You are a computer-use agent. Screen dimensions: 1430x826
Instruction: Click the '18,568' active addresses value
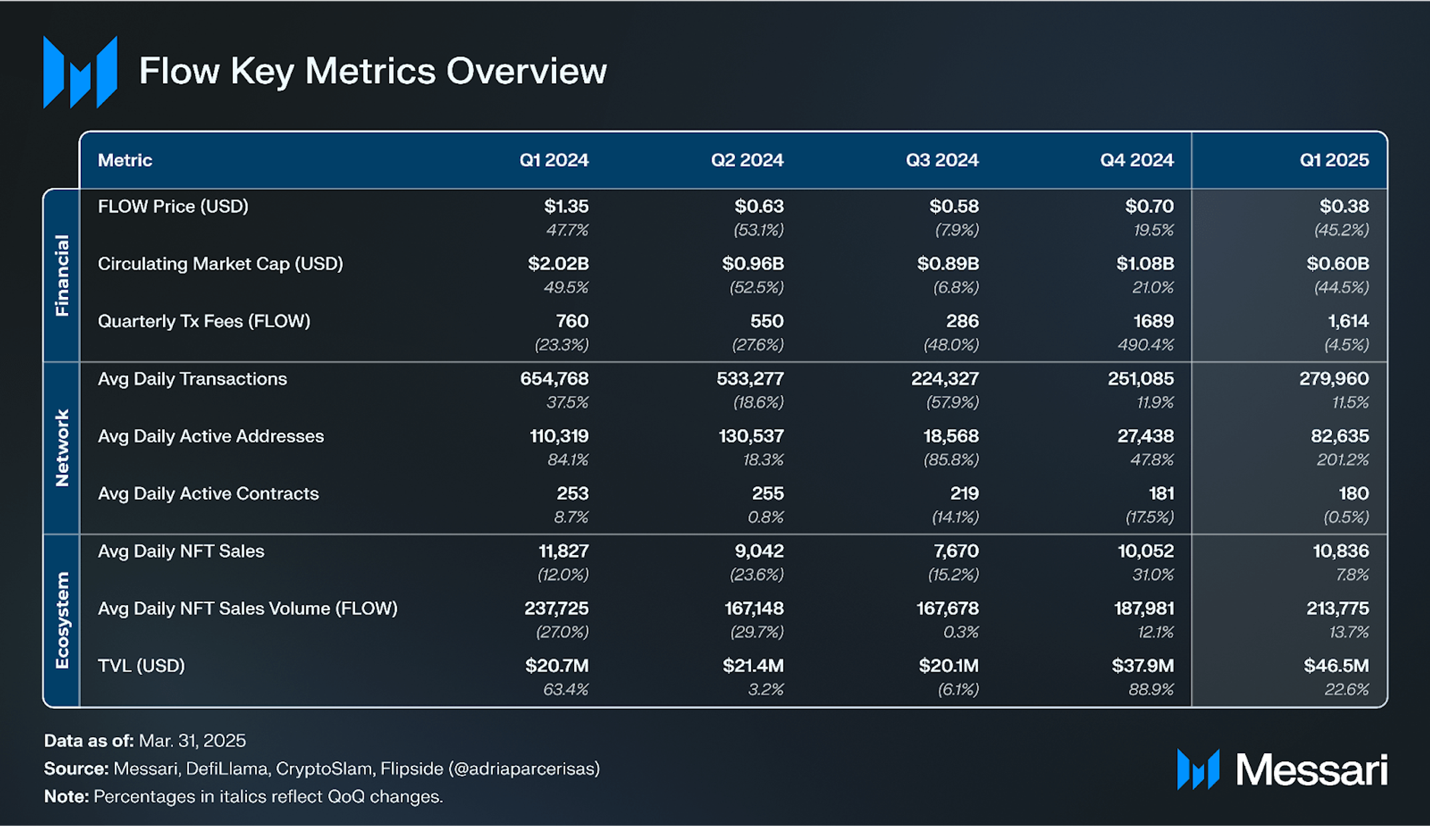951,436
